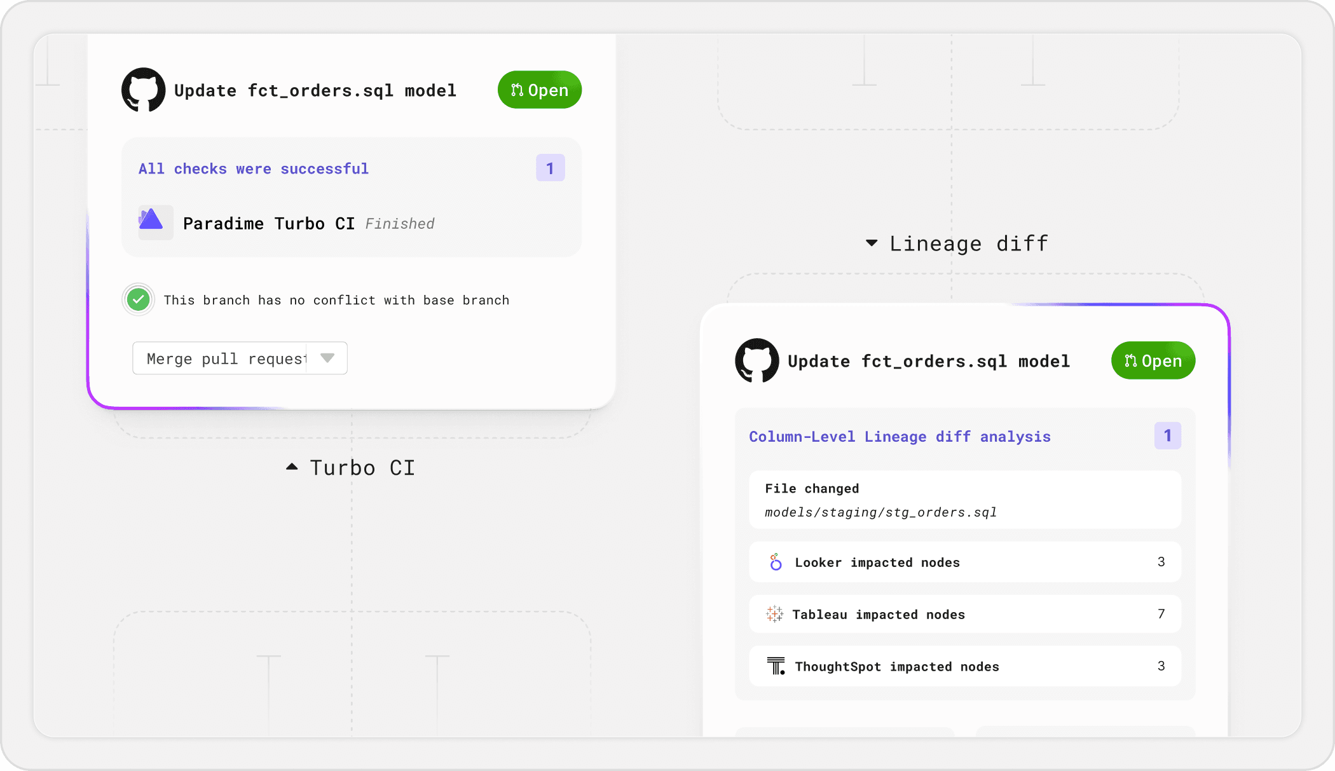Viewport: 1335px width, 771px height.
Task: Collapse the Lineage diff triangle arrow
Action: click(x=872, y=243)
